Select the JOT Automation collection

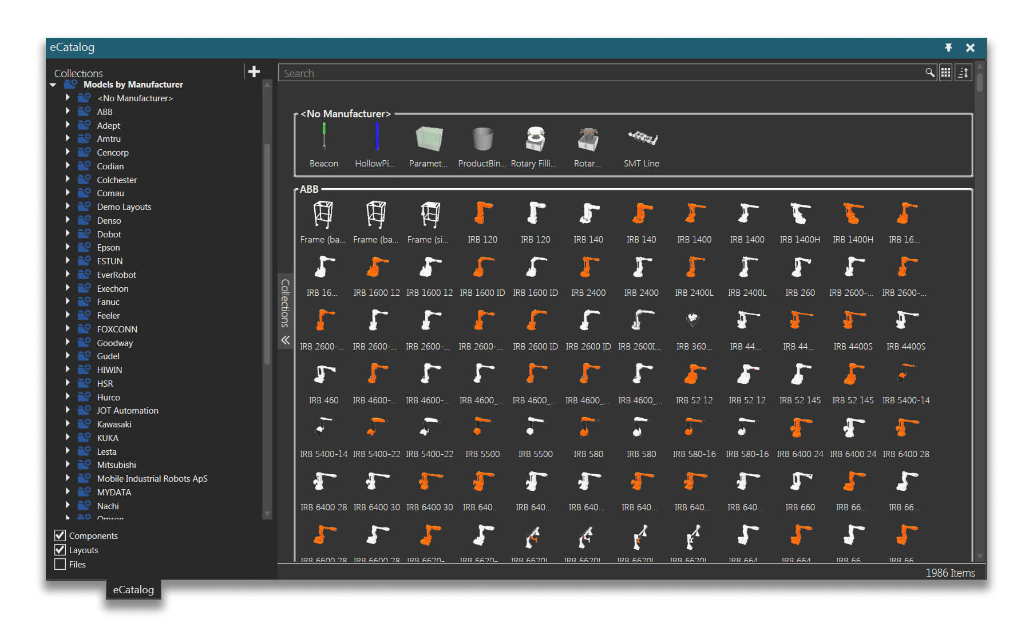(128, 411)
